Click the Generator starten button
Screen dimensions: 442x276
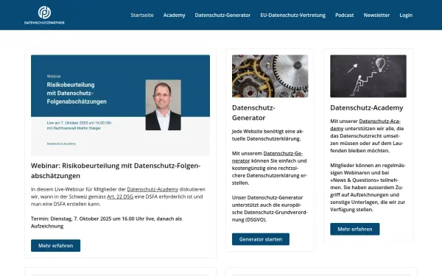pyautogui.click(x=261, y=239)
